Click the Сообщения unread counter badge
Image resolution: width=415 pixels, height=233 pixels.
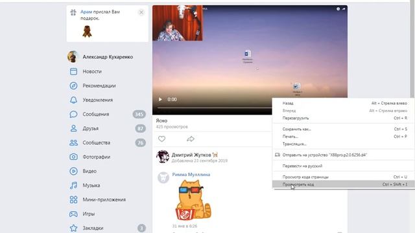tap(139, 114)
